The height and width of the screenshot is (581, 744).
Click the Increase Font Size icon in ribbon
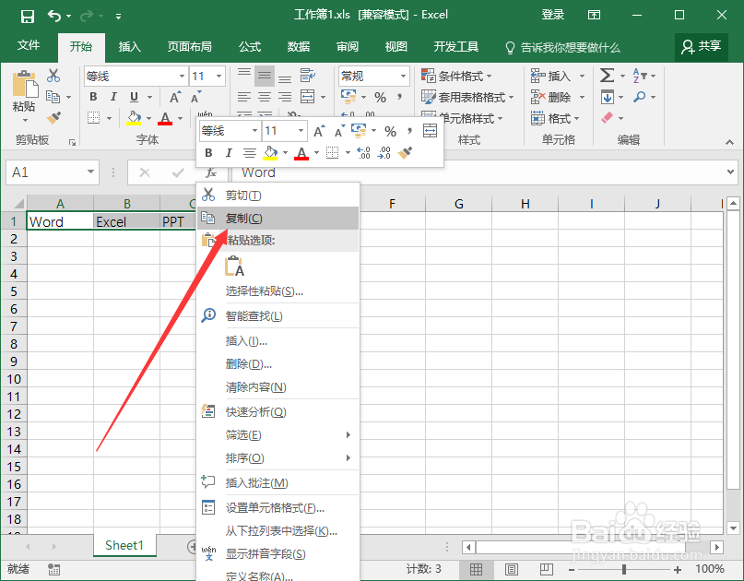pos(175,98)
